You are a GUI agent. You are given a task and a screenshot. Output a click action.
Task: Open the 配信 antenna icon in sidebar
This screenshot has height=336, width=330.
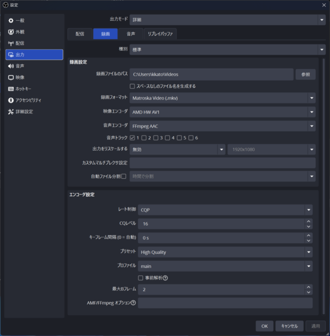click(x=11, y=43)
